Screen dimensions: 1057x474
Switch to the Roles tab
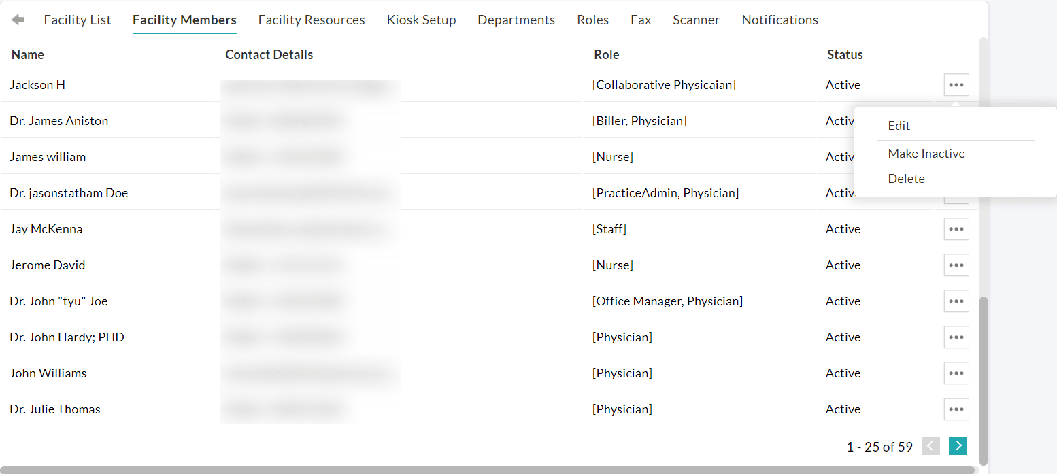click(x=592, y=20)
